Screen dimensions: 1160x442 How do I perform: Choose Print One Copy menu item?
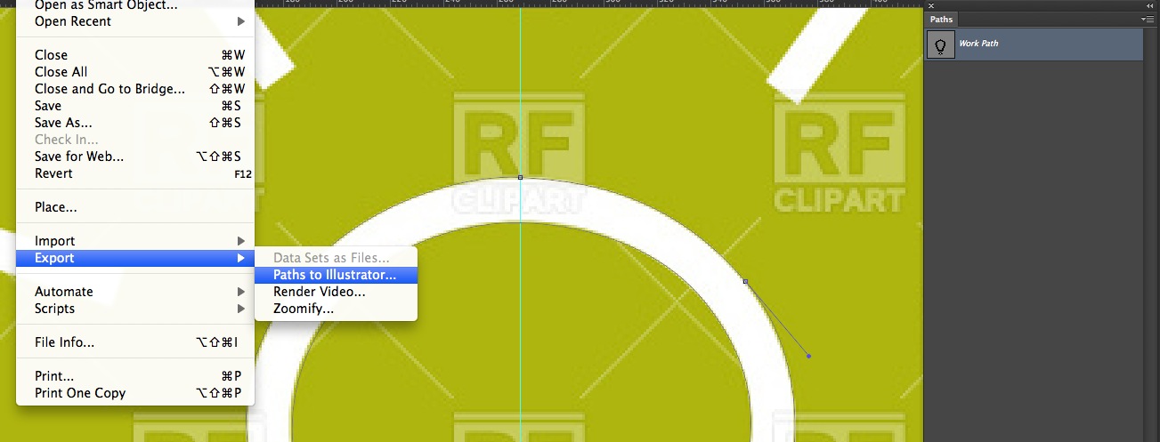click(135, 393)
